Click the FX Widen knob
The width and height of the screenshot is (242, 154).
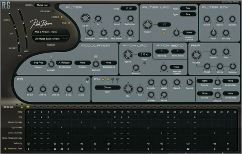pos(164,95)
